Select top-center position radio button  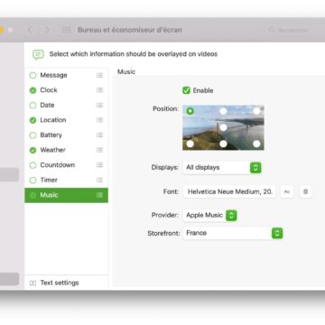[223, 111]
